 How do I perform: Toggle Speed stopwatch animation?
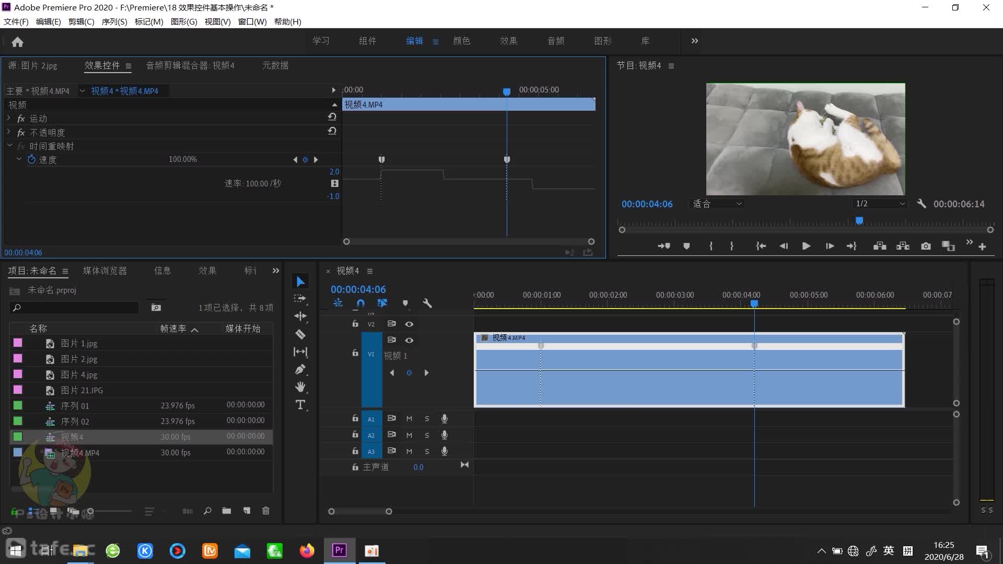[x=31, y=159]
